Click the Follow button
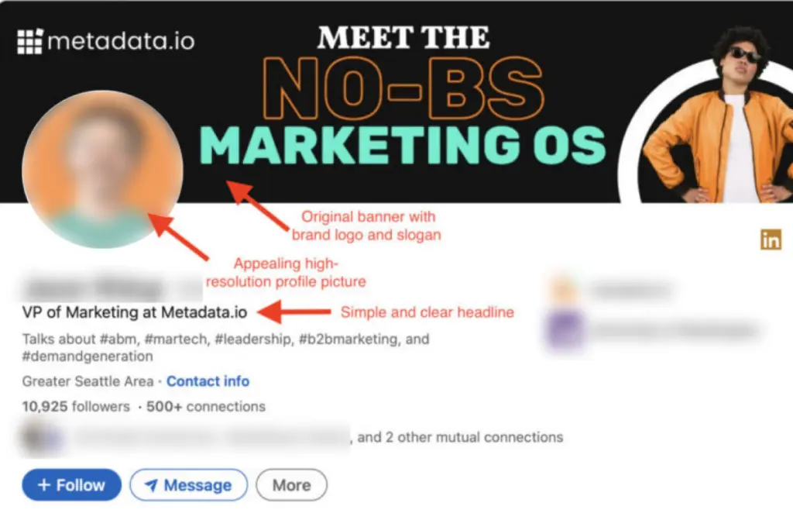 tap(70, 485)
